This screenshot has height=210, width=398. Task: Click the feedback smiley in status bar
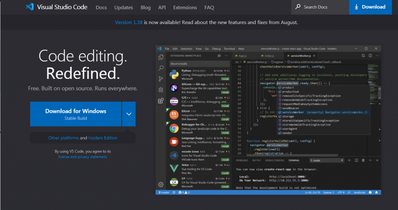point(370,193)
